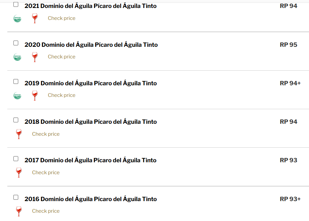Image resolution: width=309 pixels, height=221 pixels.
Task: Click the green certified badge for 2020 vintage
Action: click(17, 57)
